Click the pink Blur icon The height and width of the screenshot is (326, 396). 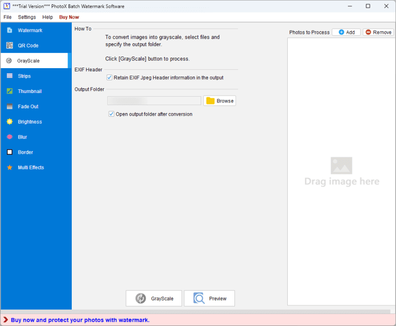[10, 137]
